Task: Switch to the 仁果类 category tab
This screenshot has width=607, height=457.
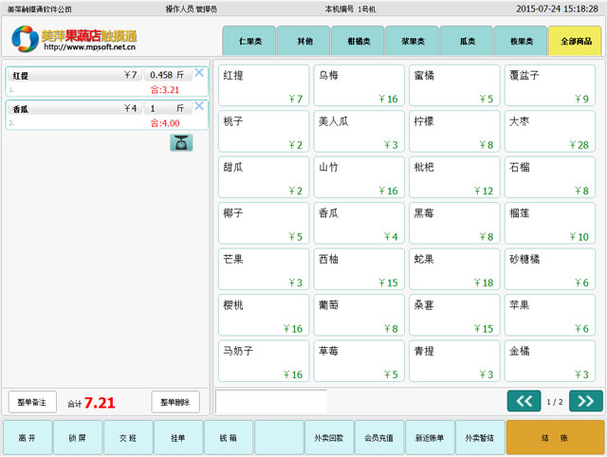Action: tap(249, 41)
